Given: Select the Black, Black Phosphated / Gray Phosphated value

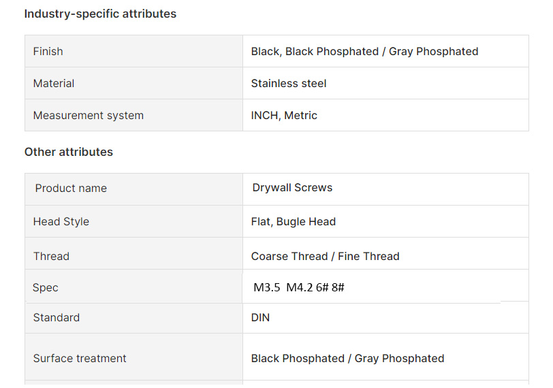Looking at the screenshot, I should [364, 52].
